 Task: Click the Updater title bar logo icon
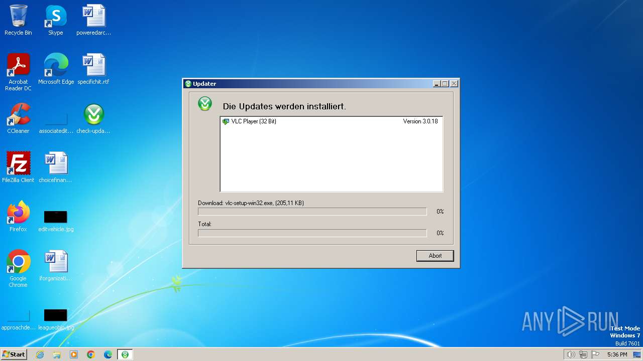tap(188, 84)
